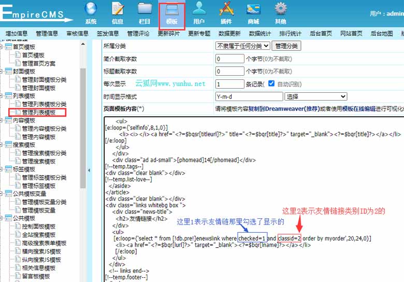
Task: Open the 商城 (Shop) card icon
Action: click(x=253, y=9)
